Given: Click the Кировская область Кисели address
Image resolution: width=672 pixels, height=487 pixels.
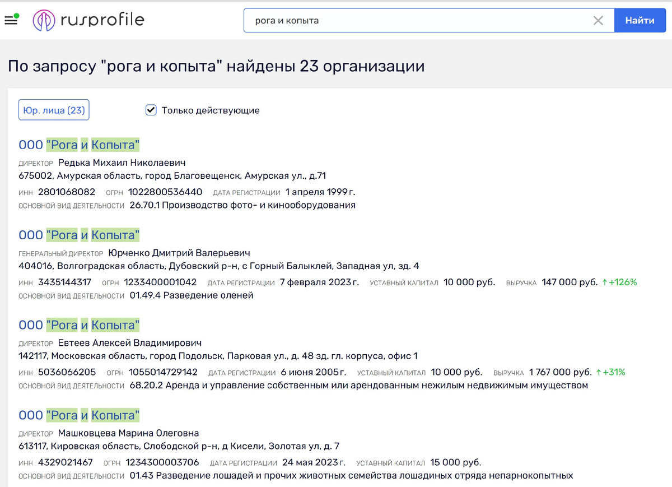Looking at the screenshot, I should coord(179,446).
